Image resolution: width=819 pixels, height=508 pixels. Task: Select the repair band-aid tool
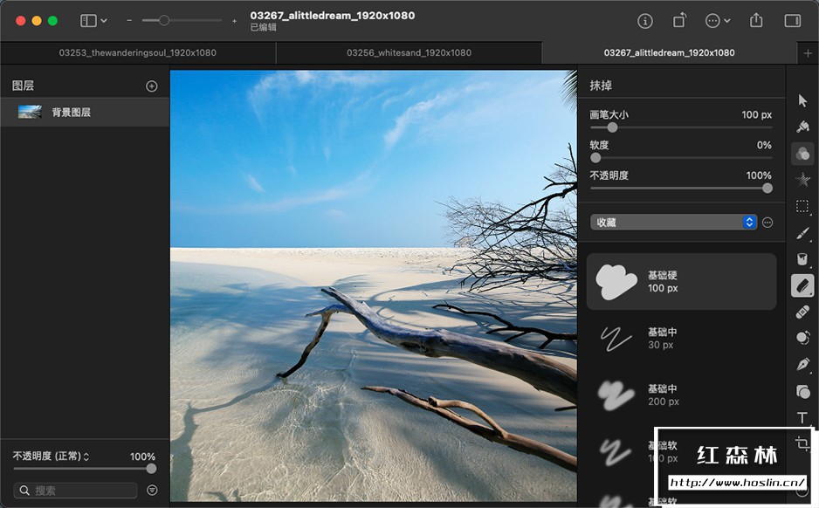point(802,312)
